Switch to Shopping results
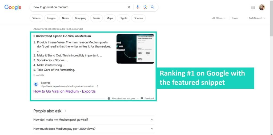The image size is (273, 135). click(81, 18)
